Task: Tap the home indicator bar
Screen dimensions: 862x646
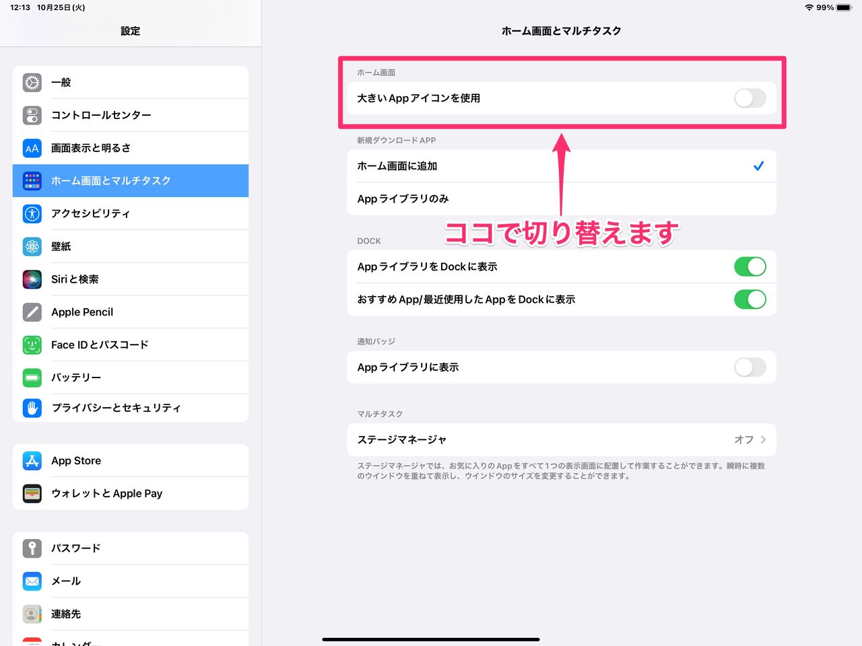Action: click(x=431, y=639)
